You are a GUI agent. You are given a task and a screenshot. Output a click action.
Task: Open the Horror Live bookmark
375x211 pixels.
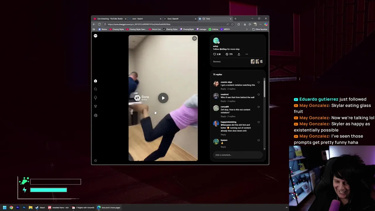point(155,29)
